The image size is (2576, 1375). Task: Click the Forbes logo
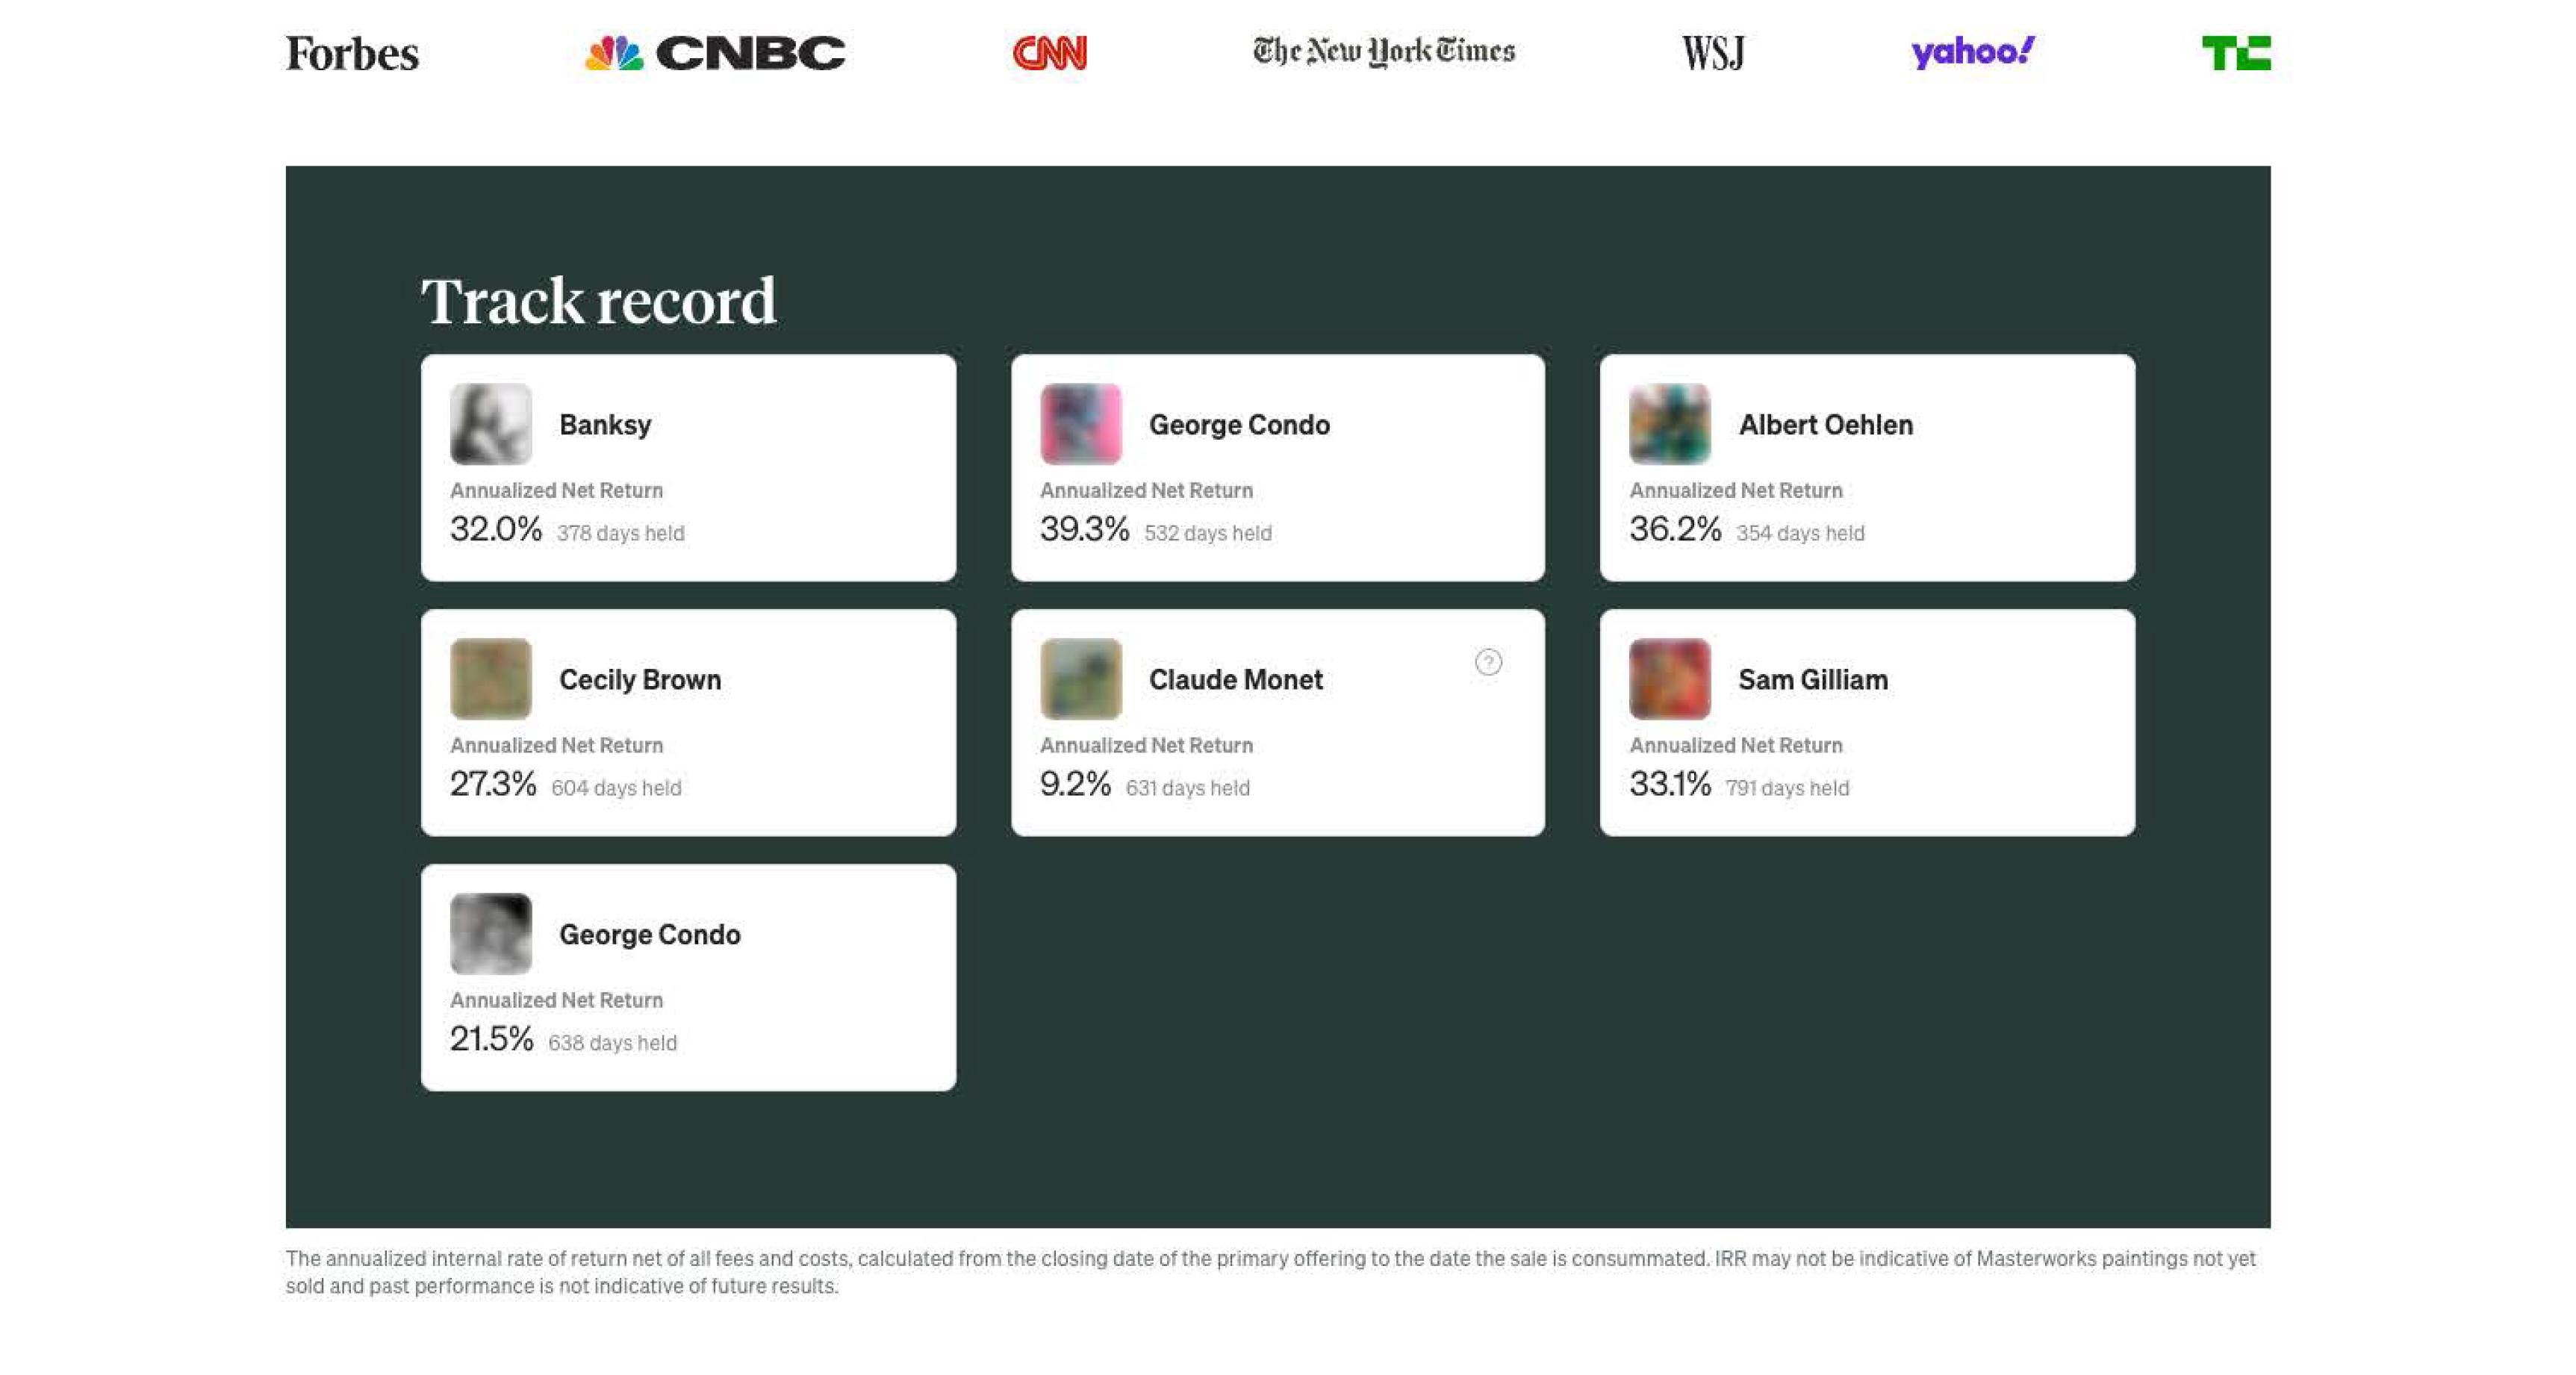[352, 53]
